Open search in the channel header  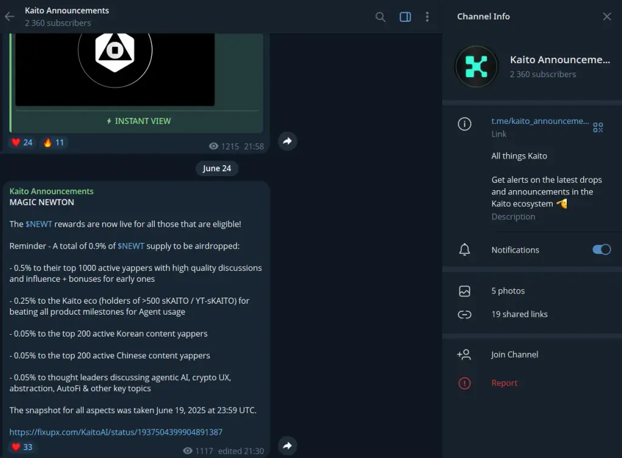pyautogui.click(x=380, y=16)
